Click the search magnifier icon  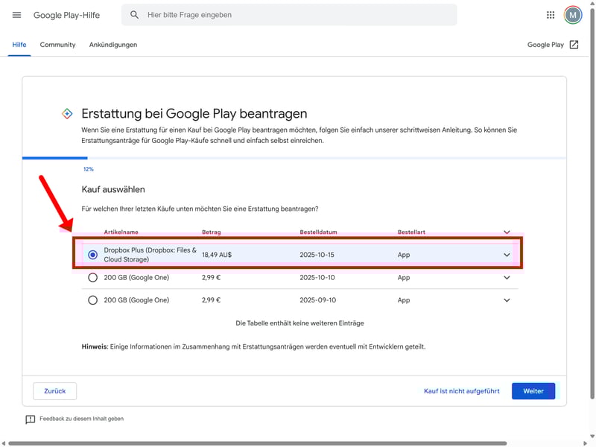pos(135,15)
